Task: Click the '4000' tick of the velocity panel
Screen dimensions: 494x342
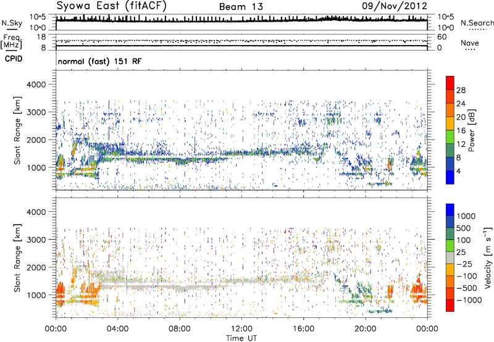Action: tap(36, 212)
